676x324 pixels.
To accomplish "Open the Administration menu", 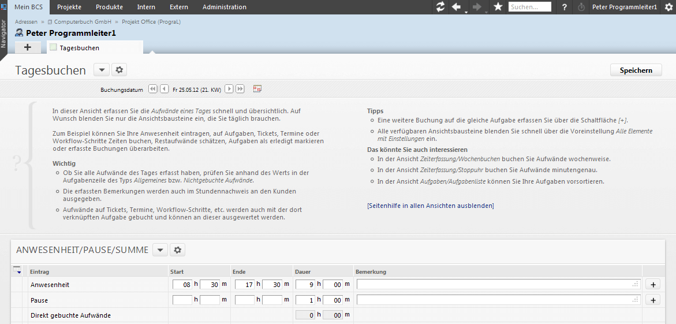I will (x=224, y=7).
